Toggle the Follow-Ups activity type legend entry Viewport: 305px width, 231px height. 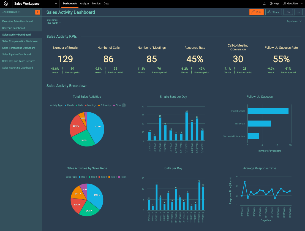[104, 105]
